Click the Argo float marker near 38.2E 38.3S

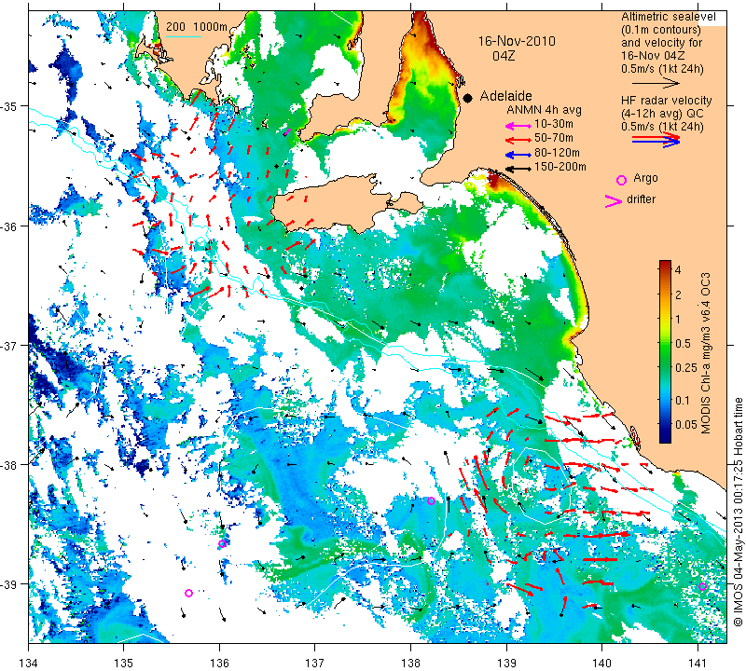(431, 500)
